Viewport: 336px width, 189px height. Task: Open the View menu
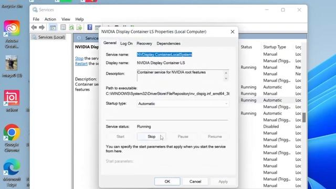click(66, 19)
